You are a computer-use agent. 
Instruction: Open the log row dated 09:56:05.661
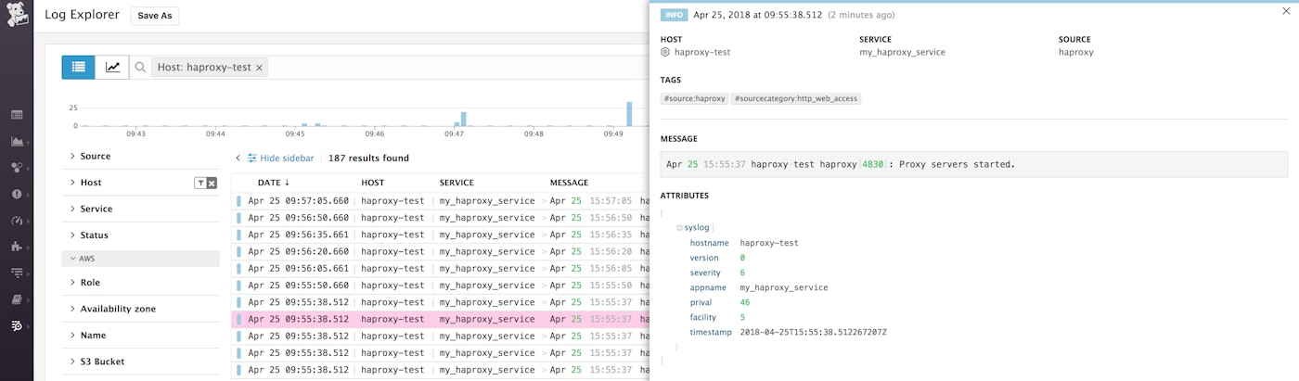tap(440, 268)
